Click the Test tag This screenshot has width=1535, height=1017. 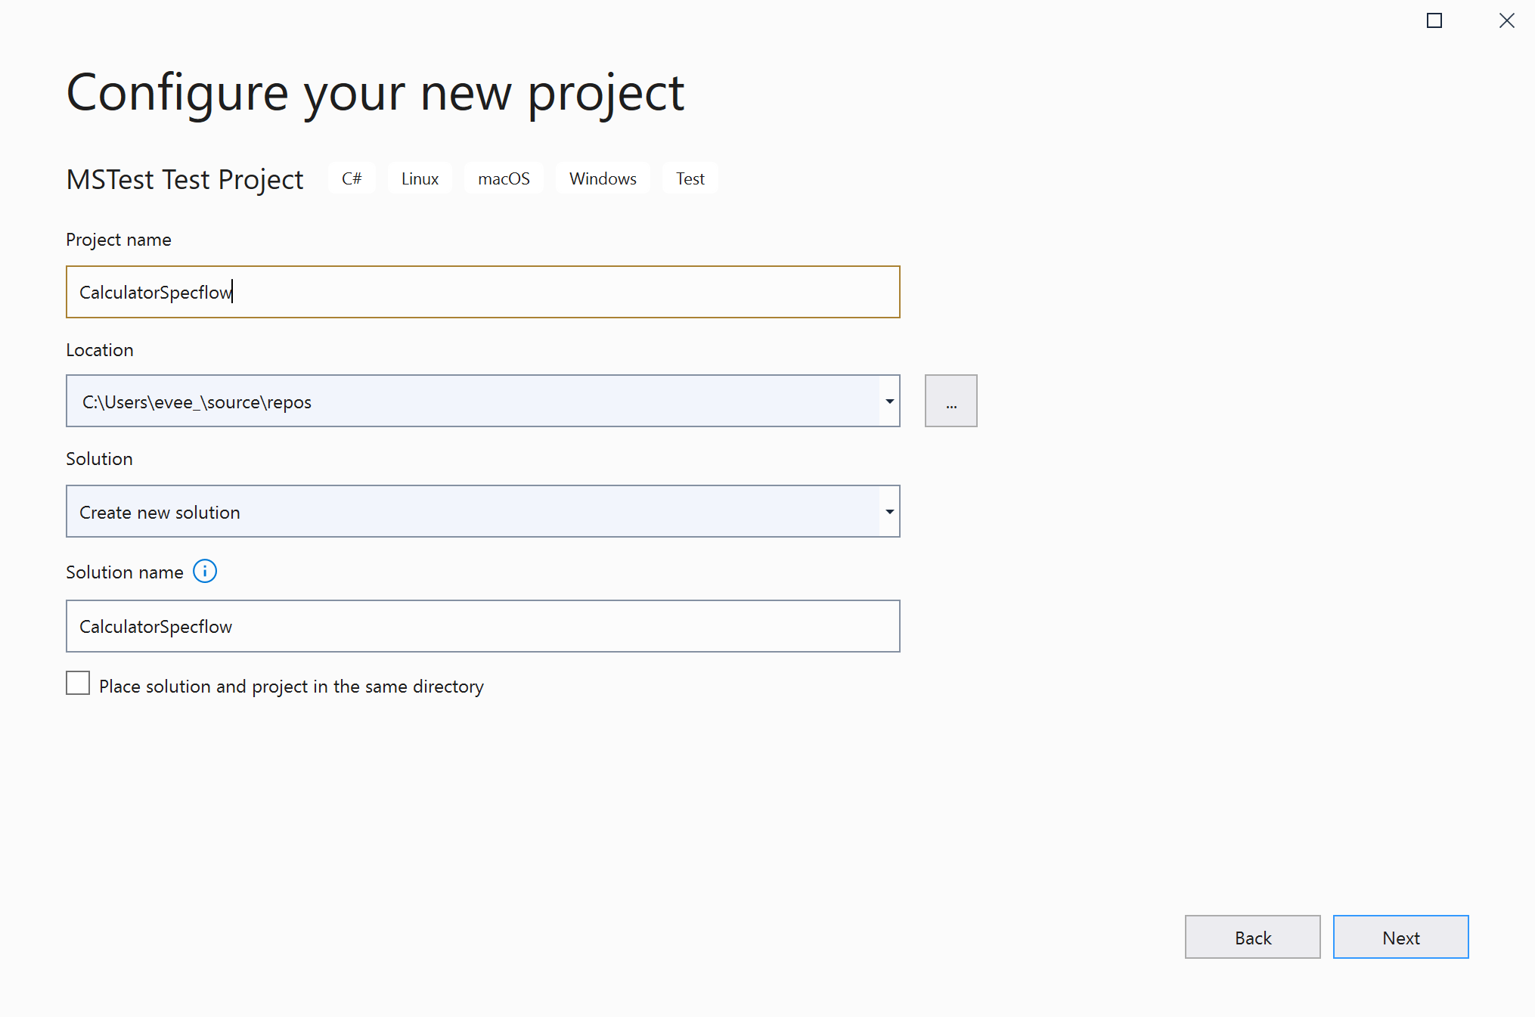[x=690, y=178]
